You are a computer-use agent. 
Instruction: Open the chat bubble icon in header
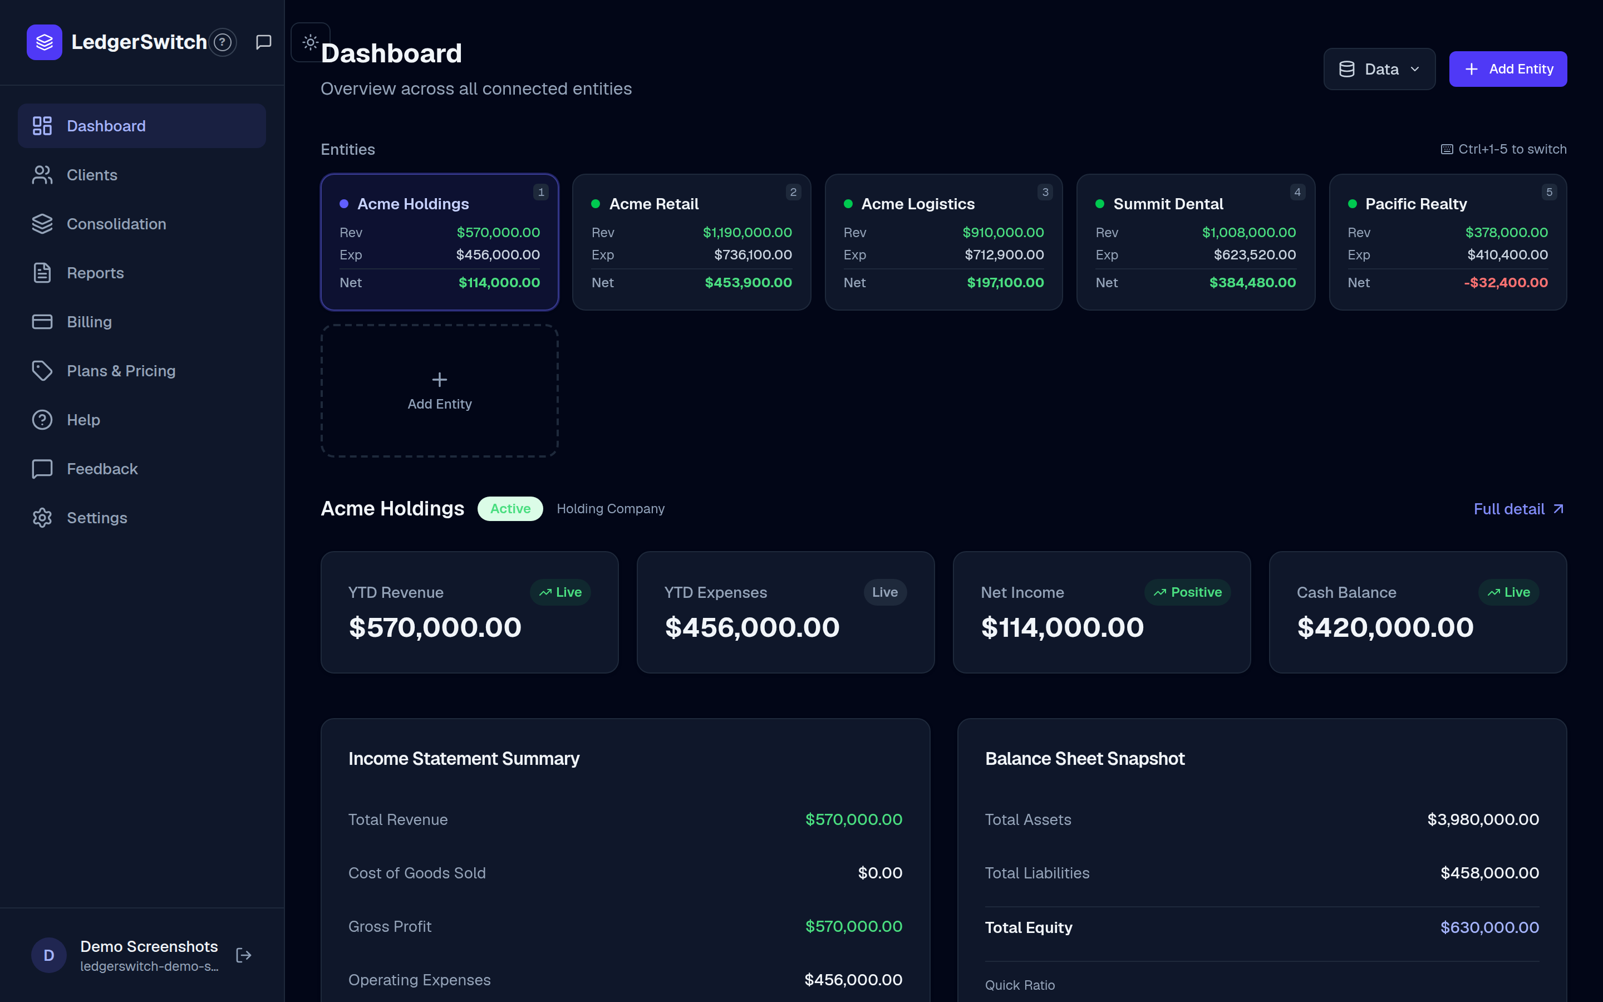264,42
